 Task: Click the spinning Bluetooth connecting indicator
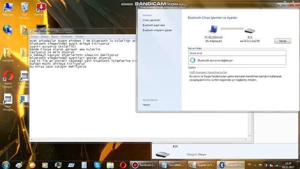[193, 60]
